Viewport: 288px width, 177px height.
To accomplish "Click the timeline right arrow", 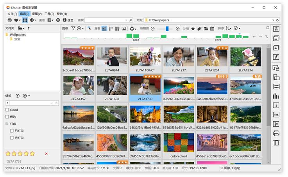I will pos(260,37).
